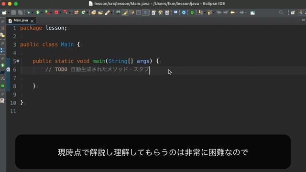Click the Pin Editor icon

252,13
